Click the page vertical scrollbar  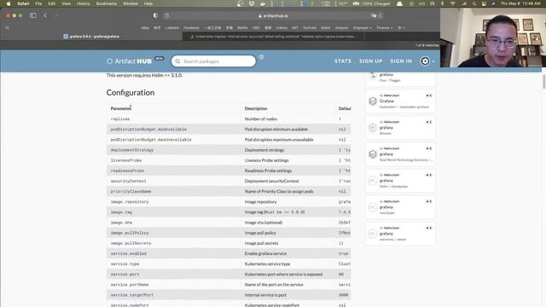[543, 82]
